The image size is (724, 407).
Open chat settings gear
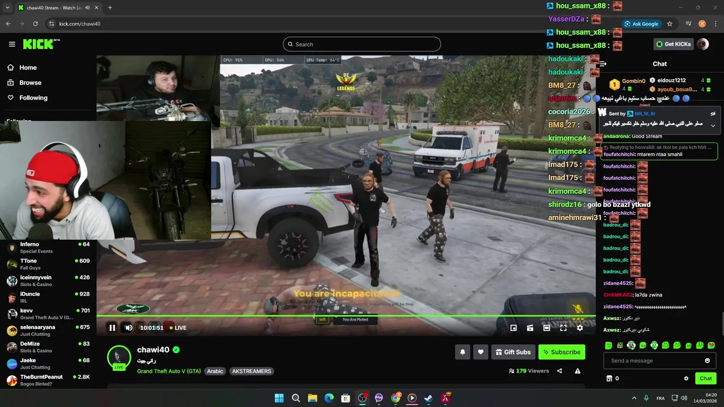(686, 378)
